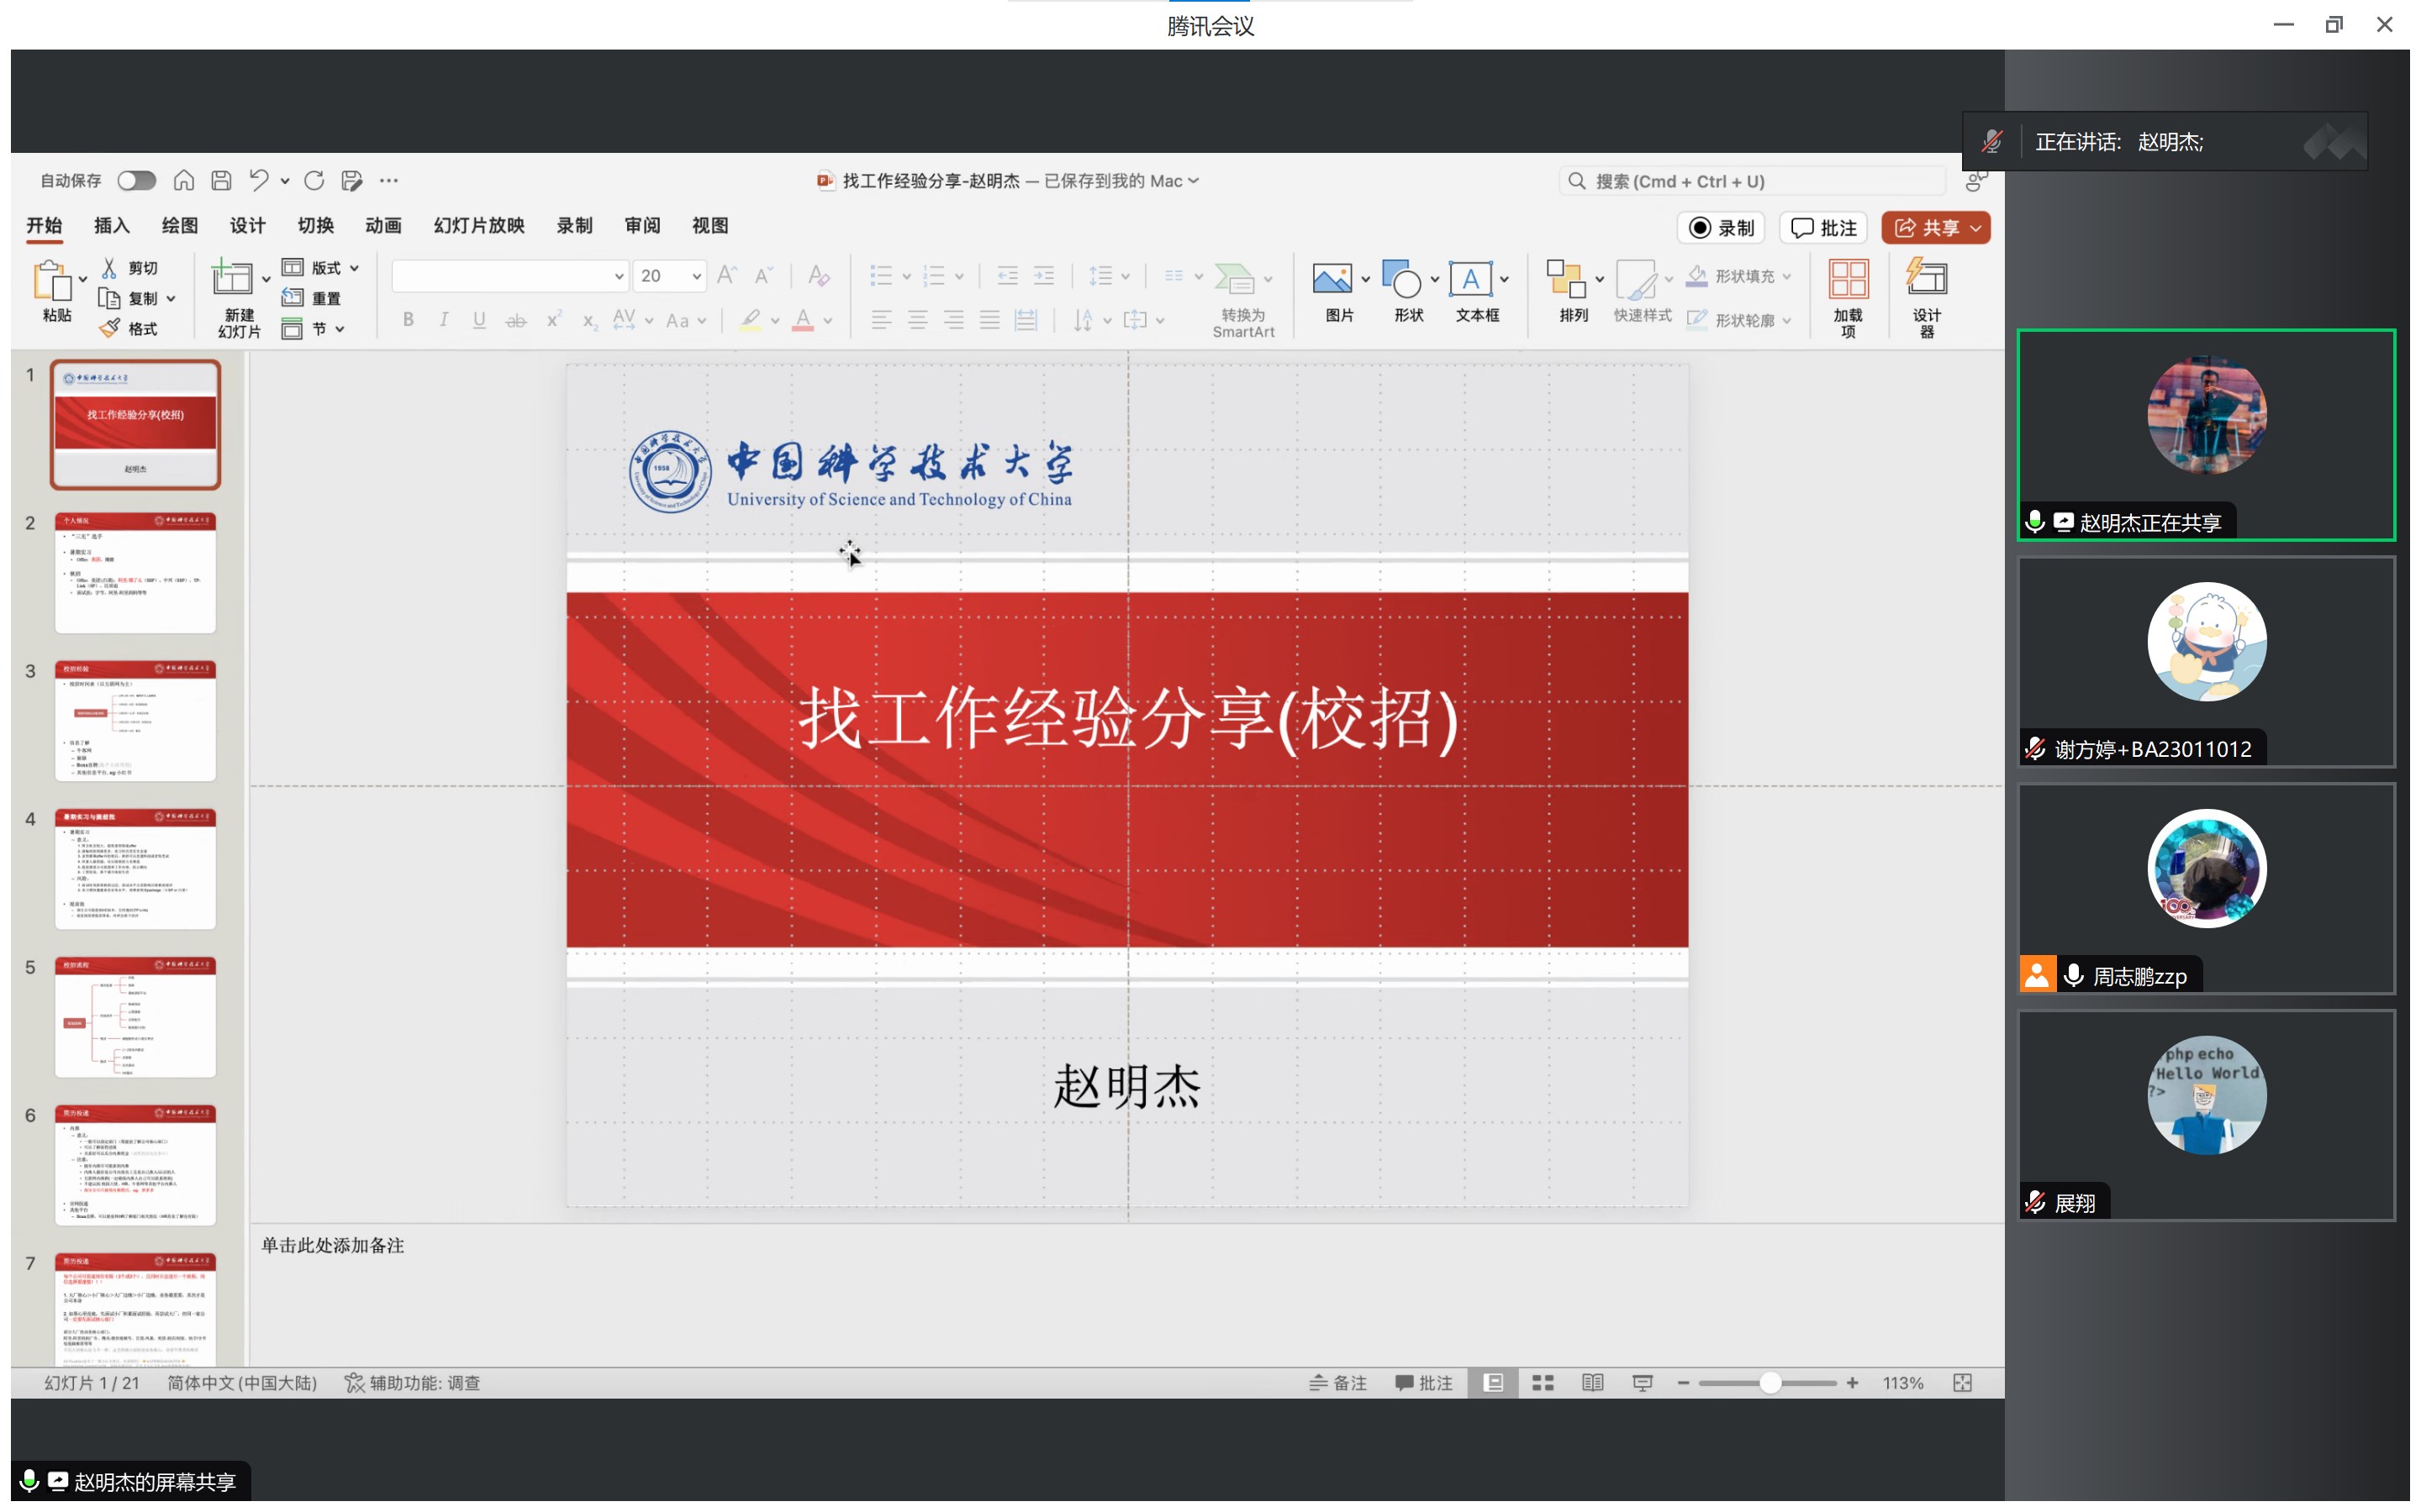The width and height of the screenshot is (2421, 1512).
Task: Switch to the 切换 ribbon tab
Action: point(315,225)
